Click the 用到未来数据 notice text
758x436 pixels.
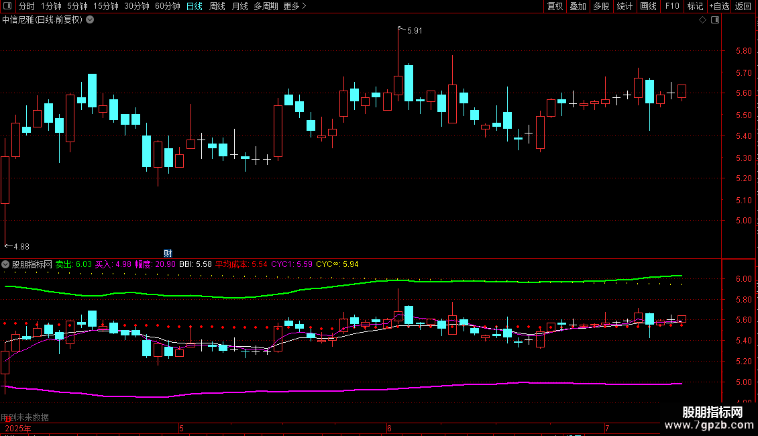25,417
